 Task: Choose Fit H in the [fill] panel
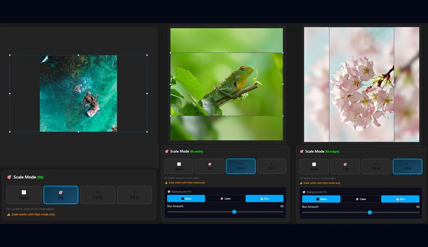135,195
